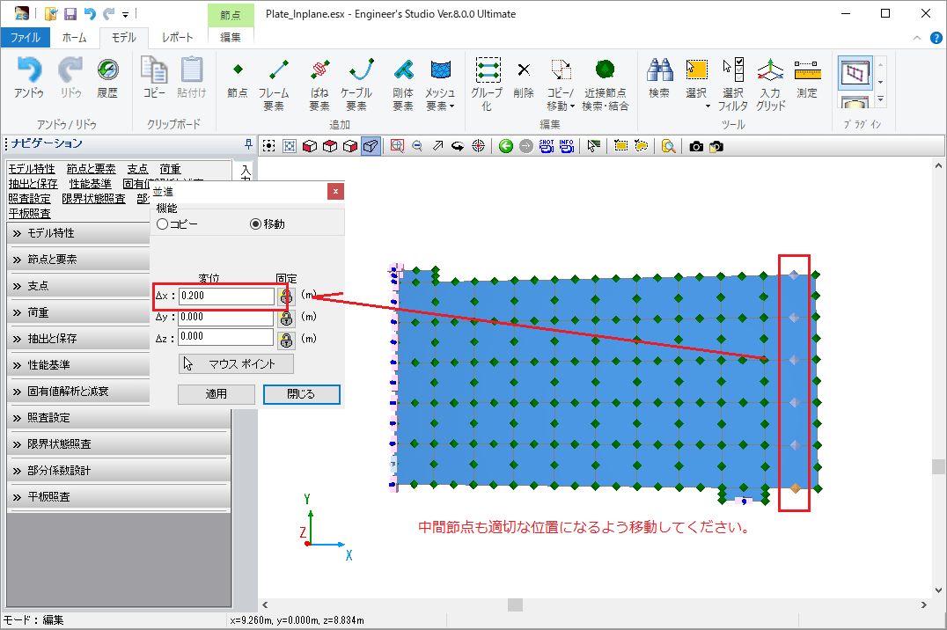Open the ファイル menu tab

point(26,38)
